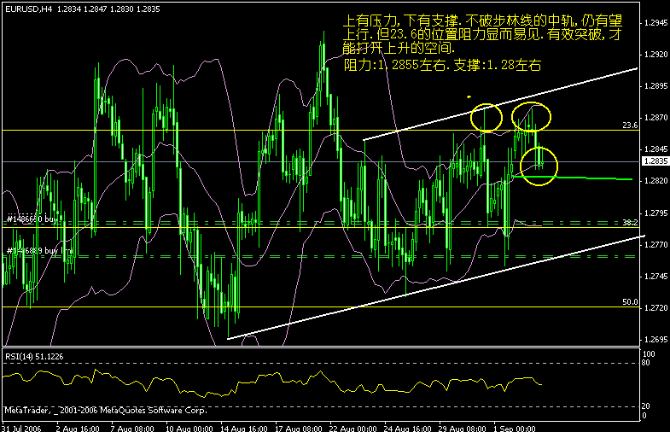This screenshot has width=670, height=432.
Task: Click the 1.2770 price axis label
Action: (x=655, y=244)
